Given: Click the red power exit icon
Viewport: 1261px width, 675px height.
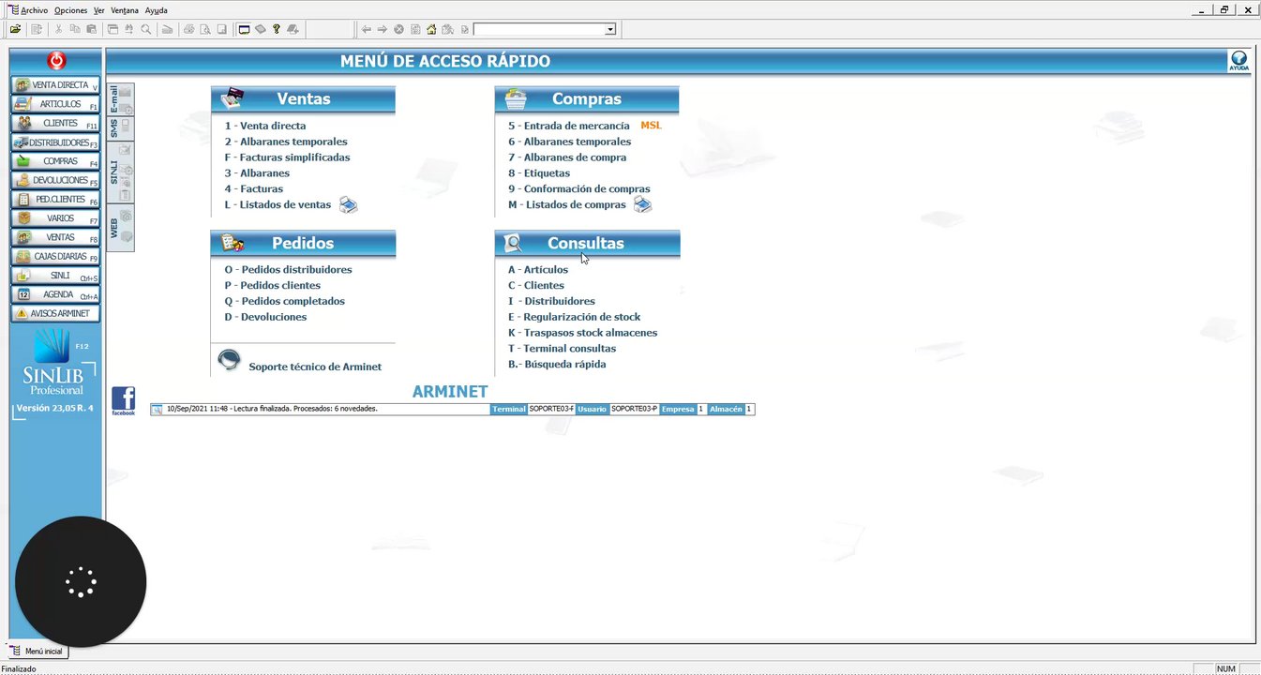Looking at the screenshot, I should pyautogui.click(x=56, y=61).
